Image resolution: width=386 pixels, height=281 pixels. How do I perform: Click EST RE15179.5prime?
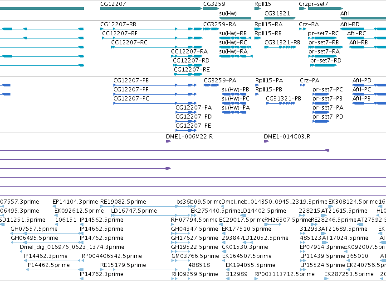pos(139,270)
